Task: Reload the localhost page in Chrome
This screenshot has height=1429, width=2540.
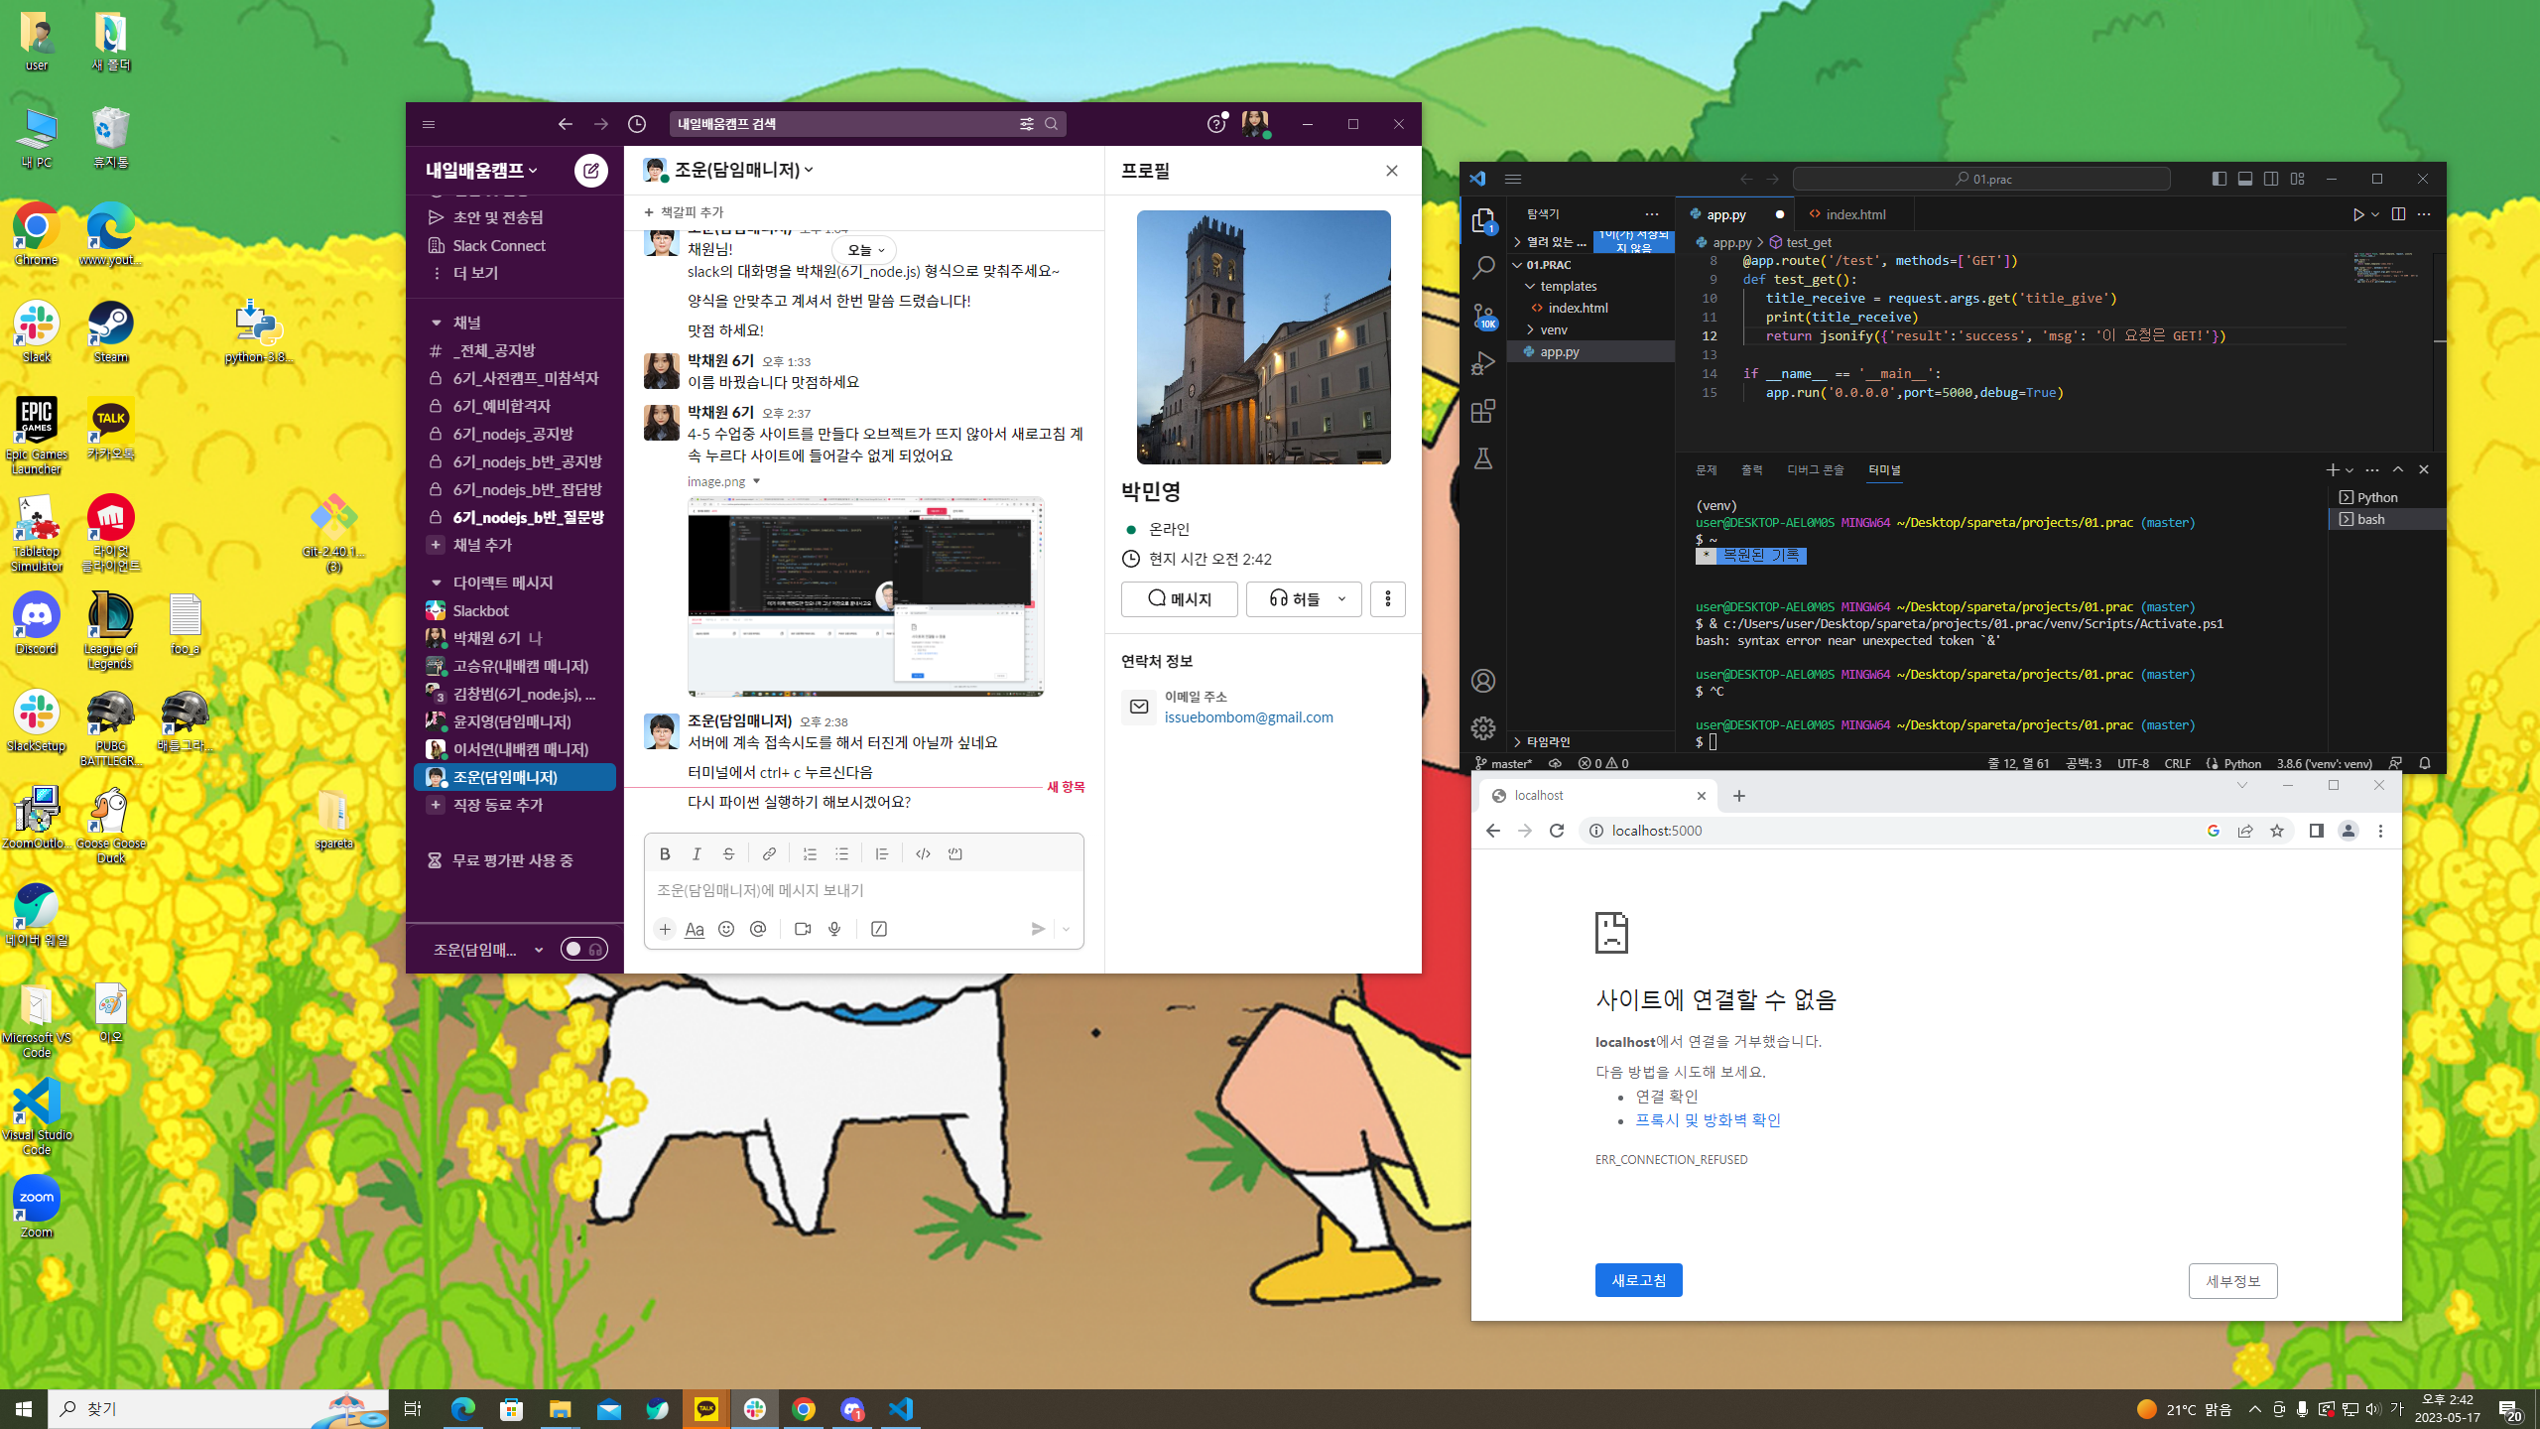Action: 1557,831
